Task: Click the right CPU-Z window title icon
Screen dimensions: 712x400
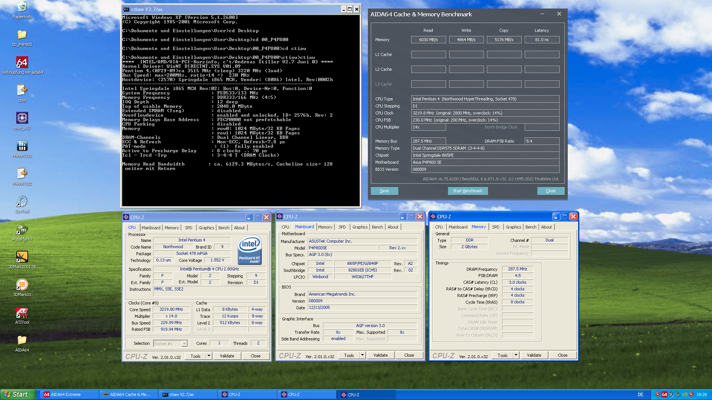Action: 433,217
